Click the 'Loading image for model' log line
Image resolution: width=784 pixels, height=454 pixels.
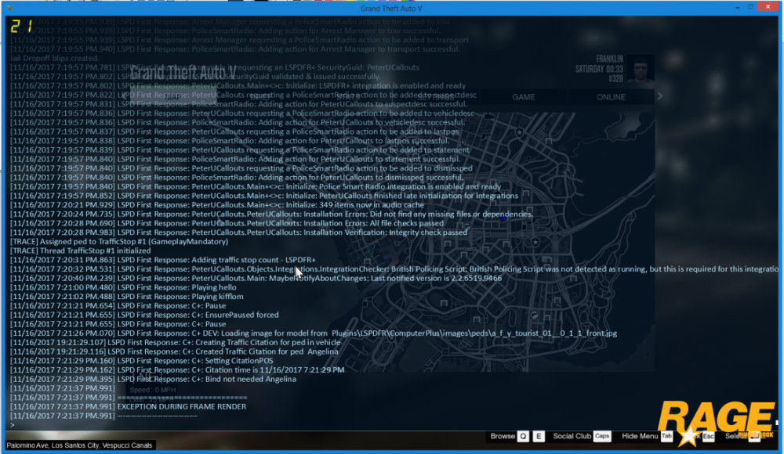point(314,333)
